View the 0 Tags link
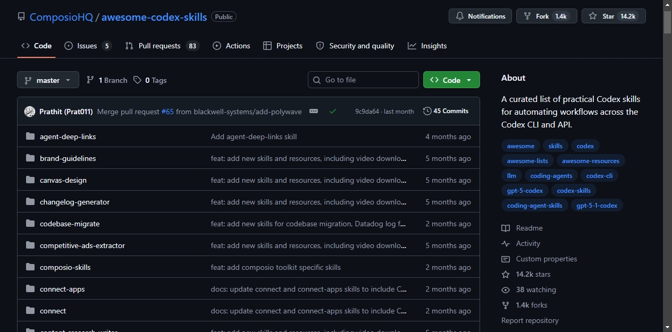 click(150, 80)
